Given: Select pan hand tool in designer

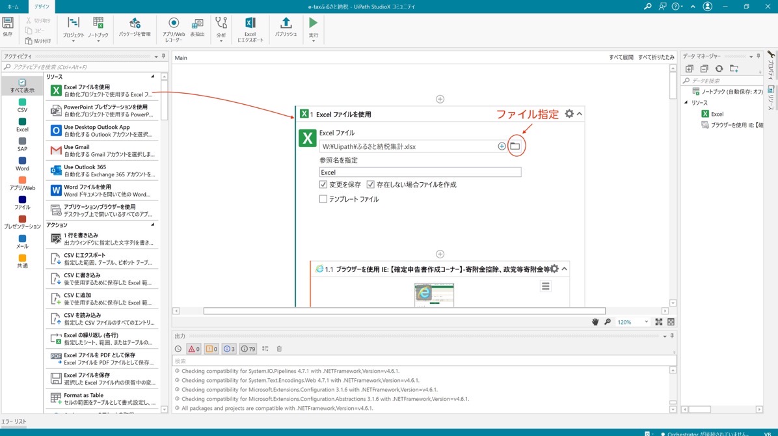Looking at the screenshot, I should coord(595,321).
